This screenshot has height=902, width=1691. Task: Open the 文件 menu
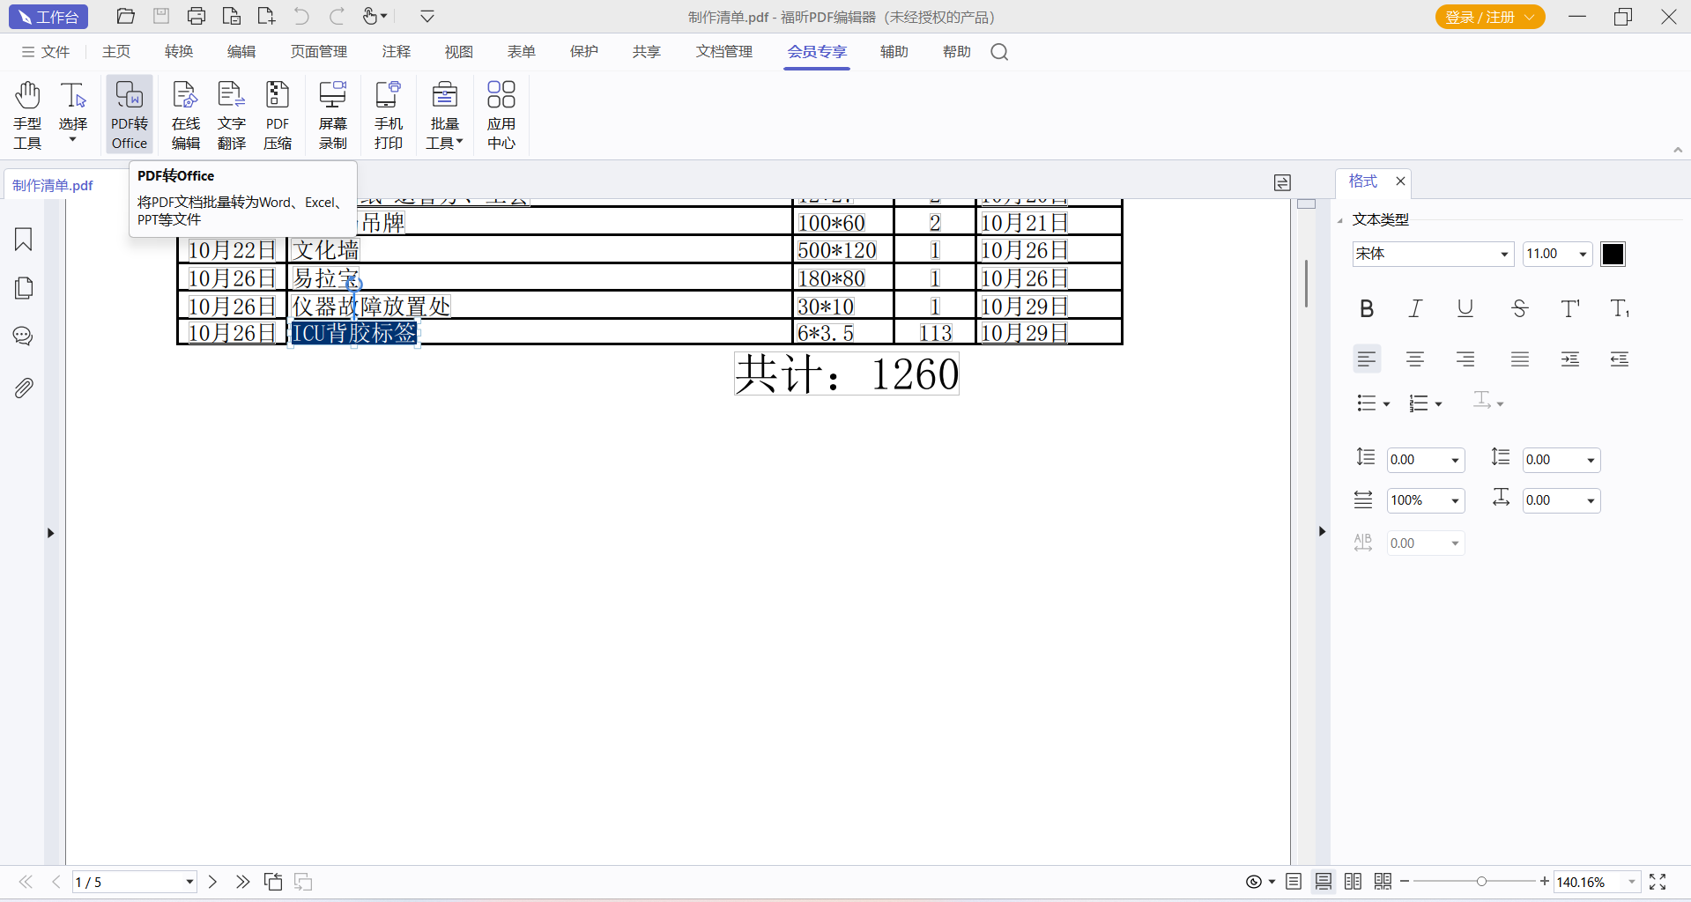point(46,52)
